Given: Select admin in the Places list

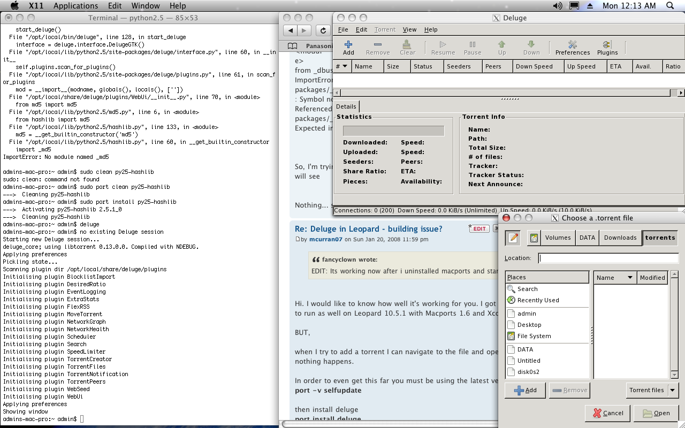Looking at the screenshot, I should [547, 314].
